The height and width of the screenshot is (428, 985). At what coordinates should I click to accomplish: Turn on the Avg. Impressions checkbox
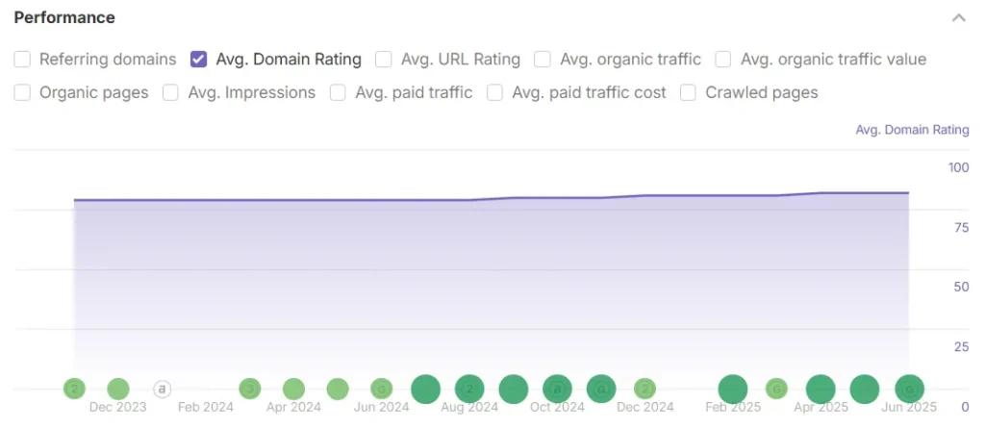(171, 93)
